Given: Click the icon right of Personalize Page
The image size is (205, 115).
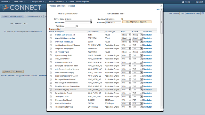Looking at the screenshot, I should pos(202,13).
